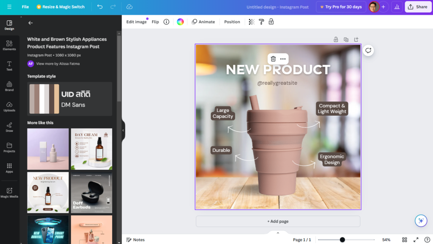
Task: Open the Position panel
Action: [232, 22]
